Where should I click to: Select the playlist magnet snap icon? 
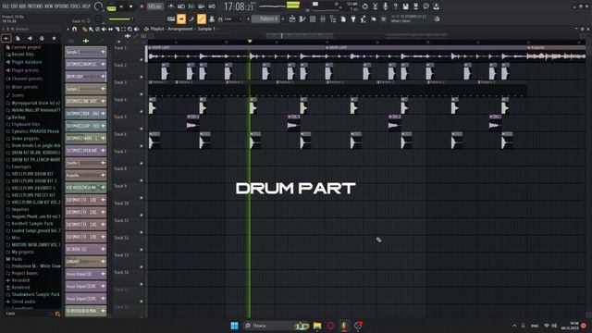(74, 29)
